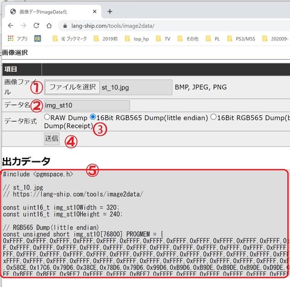Screen dimensions: 290x287
Task: Open the browser home page
Action: click(49, 25)
